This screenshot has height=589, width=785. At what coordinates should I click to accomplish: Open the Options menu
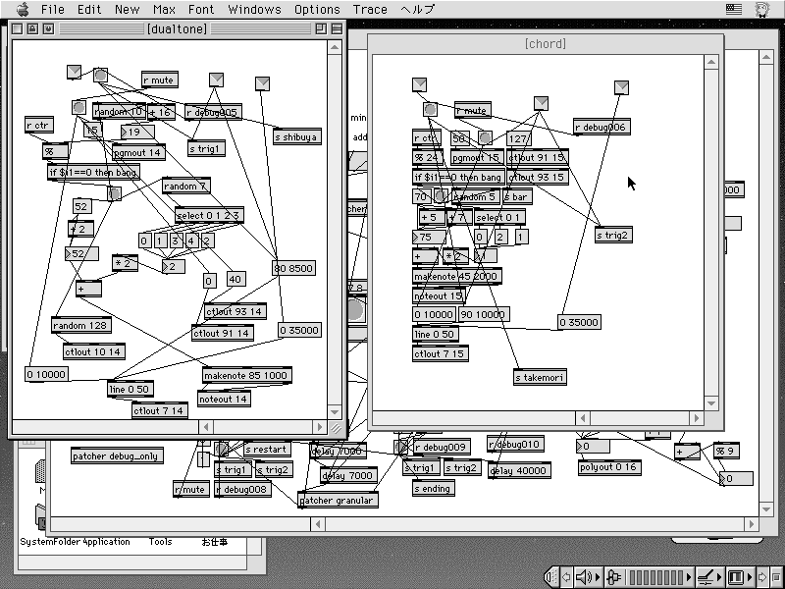(317, 9)
